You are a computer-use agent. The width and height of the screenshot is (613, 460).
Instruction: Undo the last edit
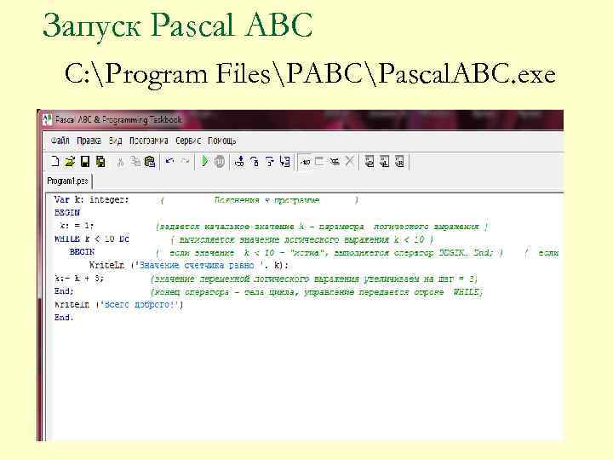click(x=169, y=161)
